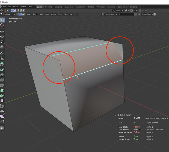Click the Blender logo icon in menu bar
The image size is (169, 152).
coord(1,7)
